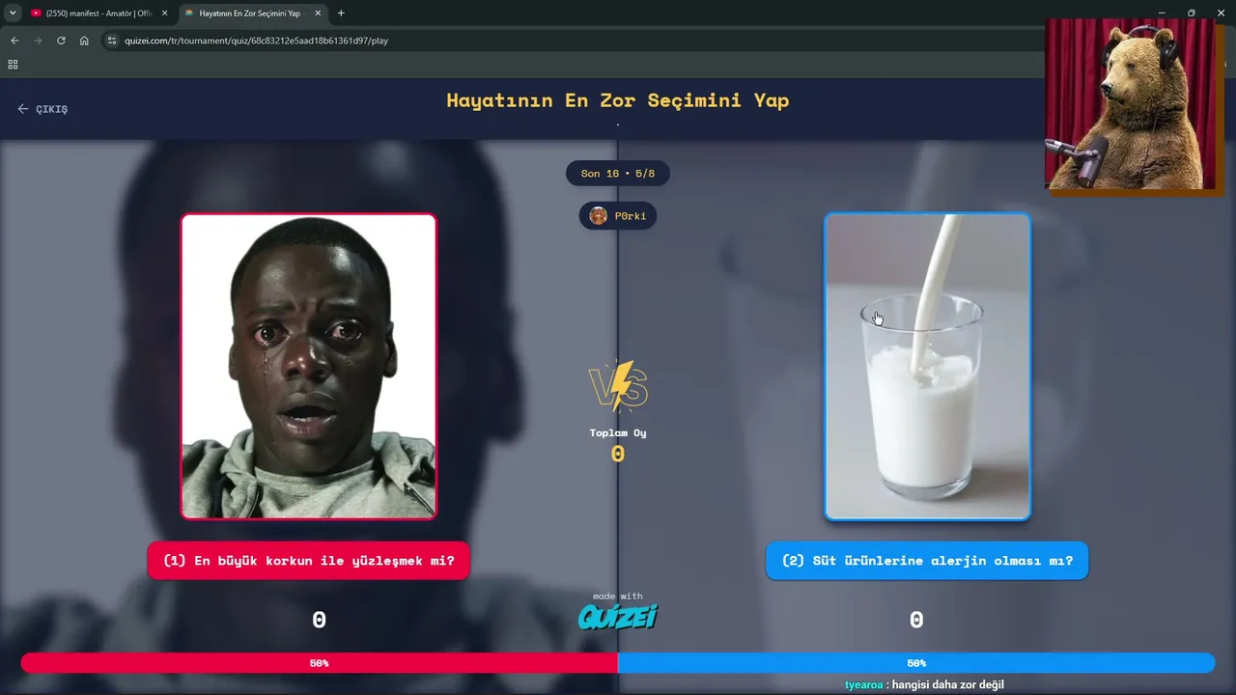The width and height of the screenshot is (1236, 695).
Task: Select the Hayatının En Zor Seçimini Yap tab
Action: pos(253,14)
